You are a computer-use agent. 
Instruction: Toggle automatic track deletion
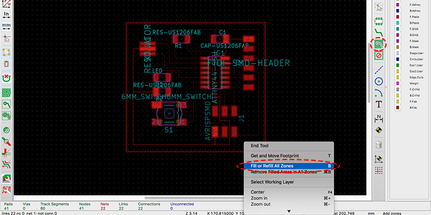[7, 78]
